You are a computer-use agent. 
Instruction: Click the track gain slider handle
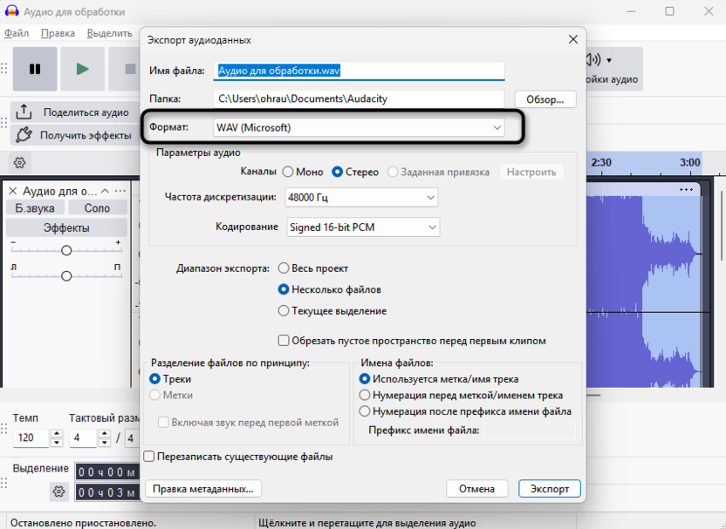pyautogui.click(x=66, y=250)
